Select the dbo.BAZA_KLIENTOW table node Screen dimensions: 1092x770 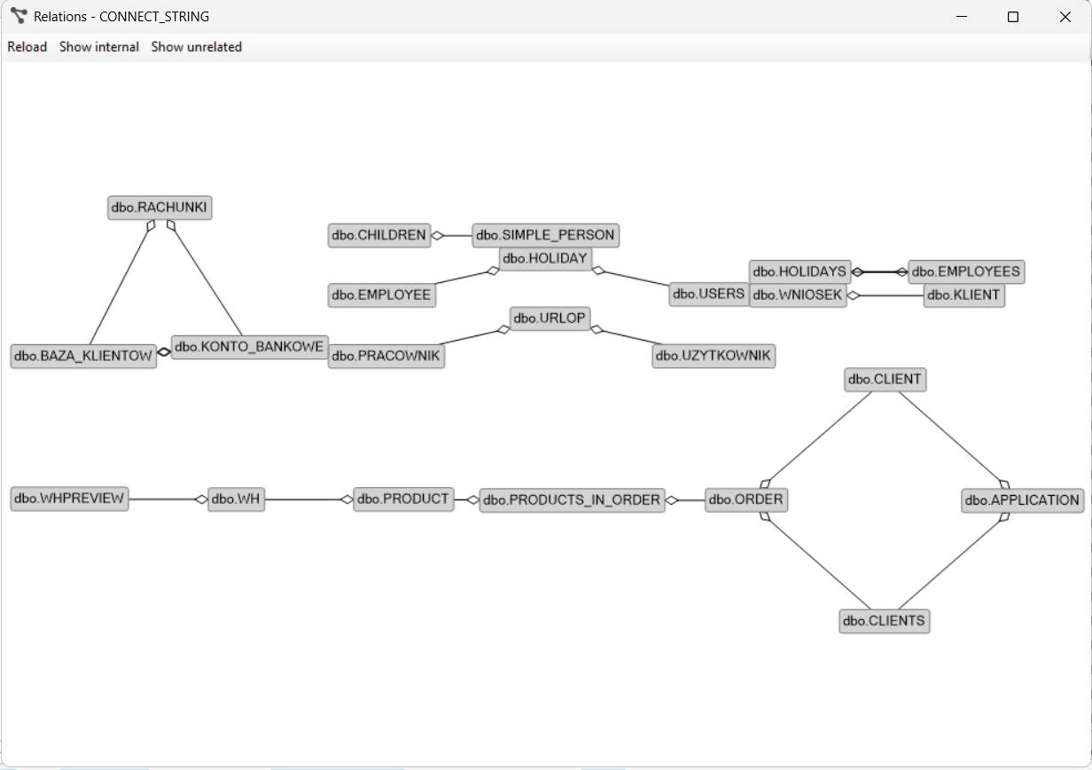84,357
